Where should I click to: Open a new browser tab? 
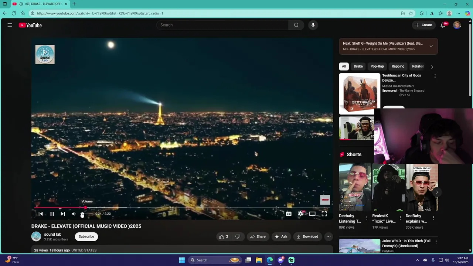pyautogui.click(x=74, y=4)
